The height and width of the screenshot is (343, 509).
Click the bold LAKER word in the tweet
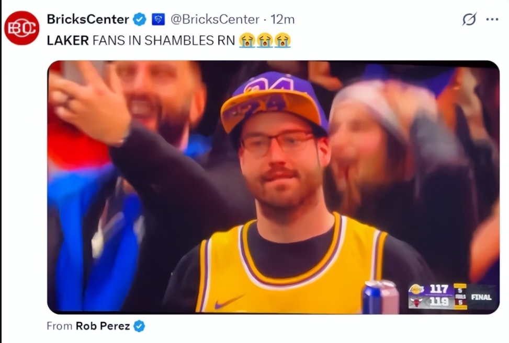(68, 41)
